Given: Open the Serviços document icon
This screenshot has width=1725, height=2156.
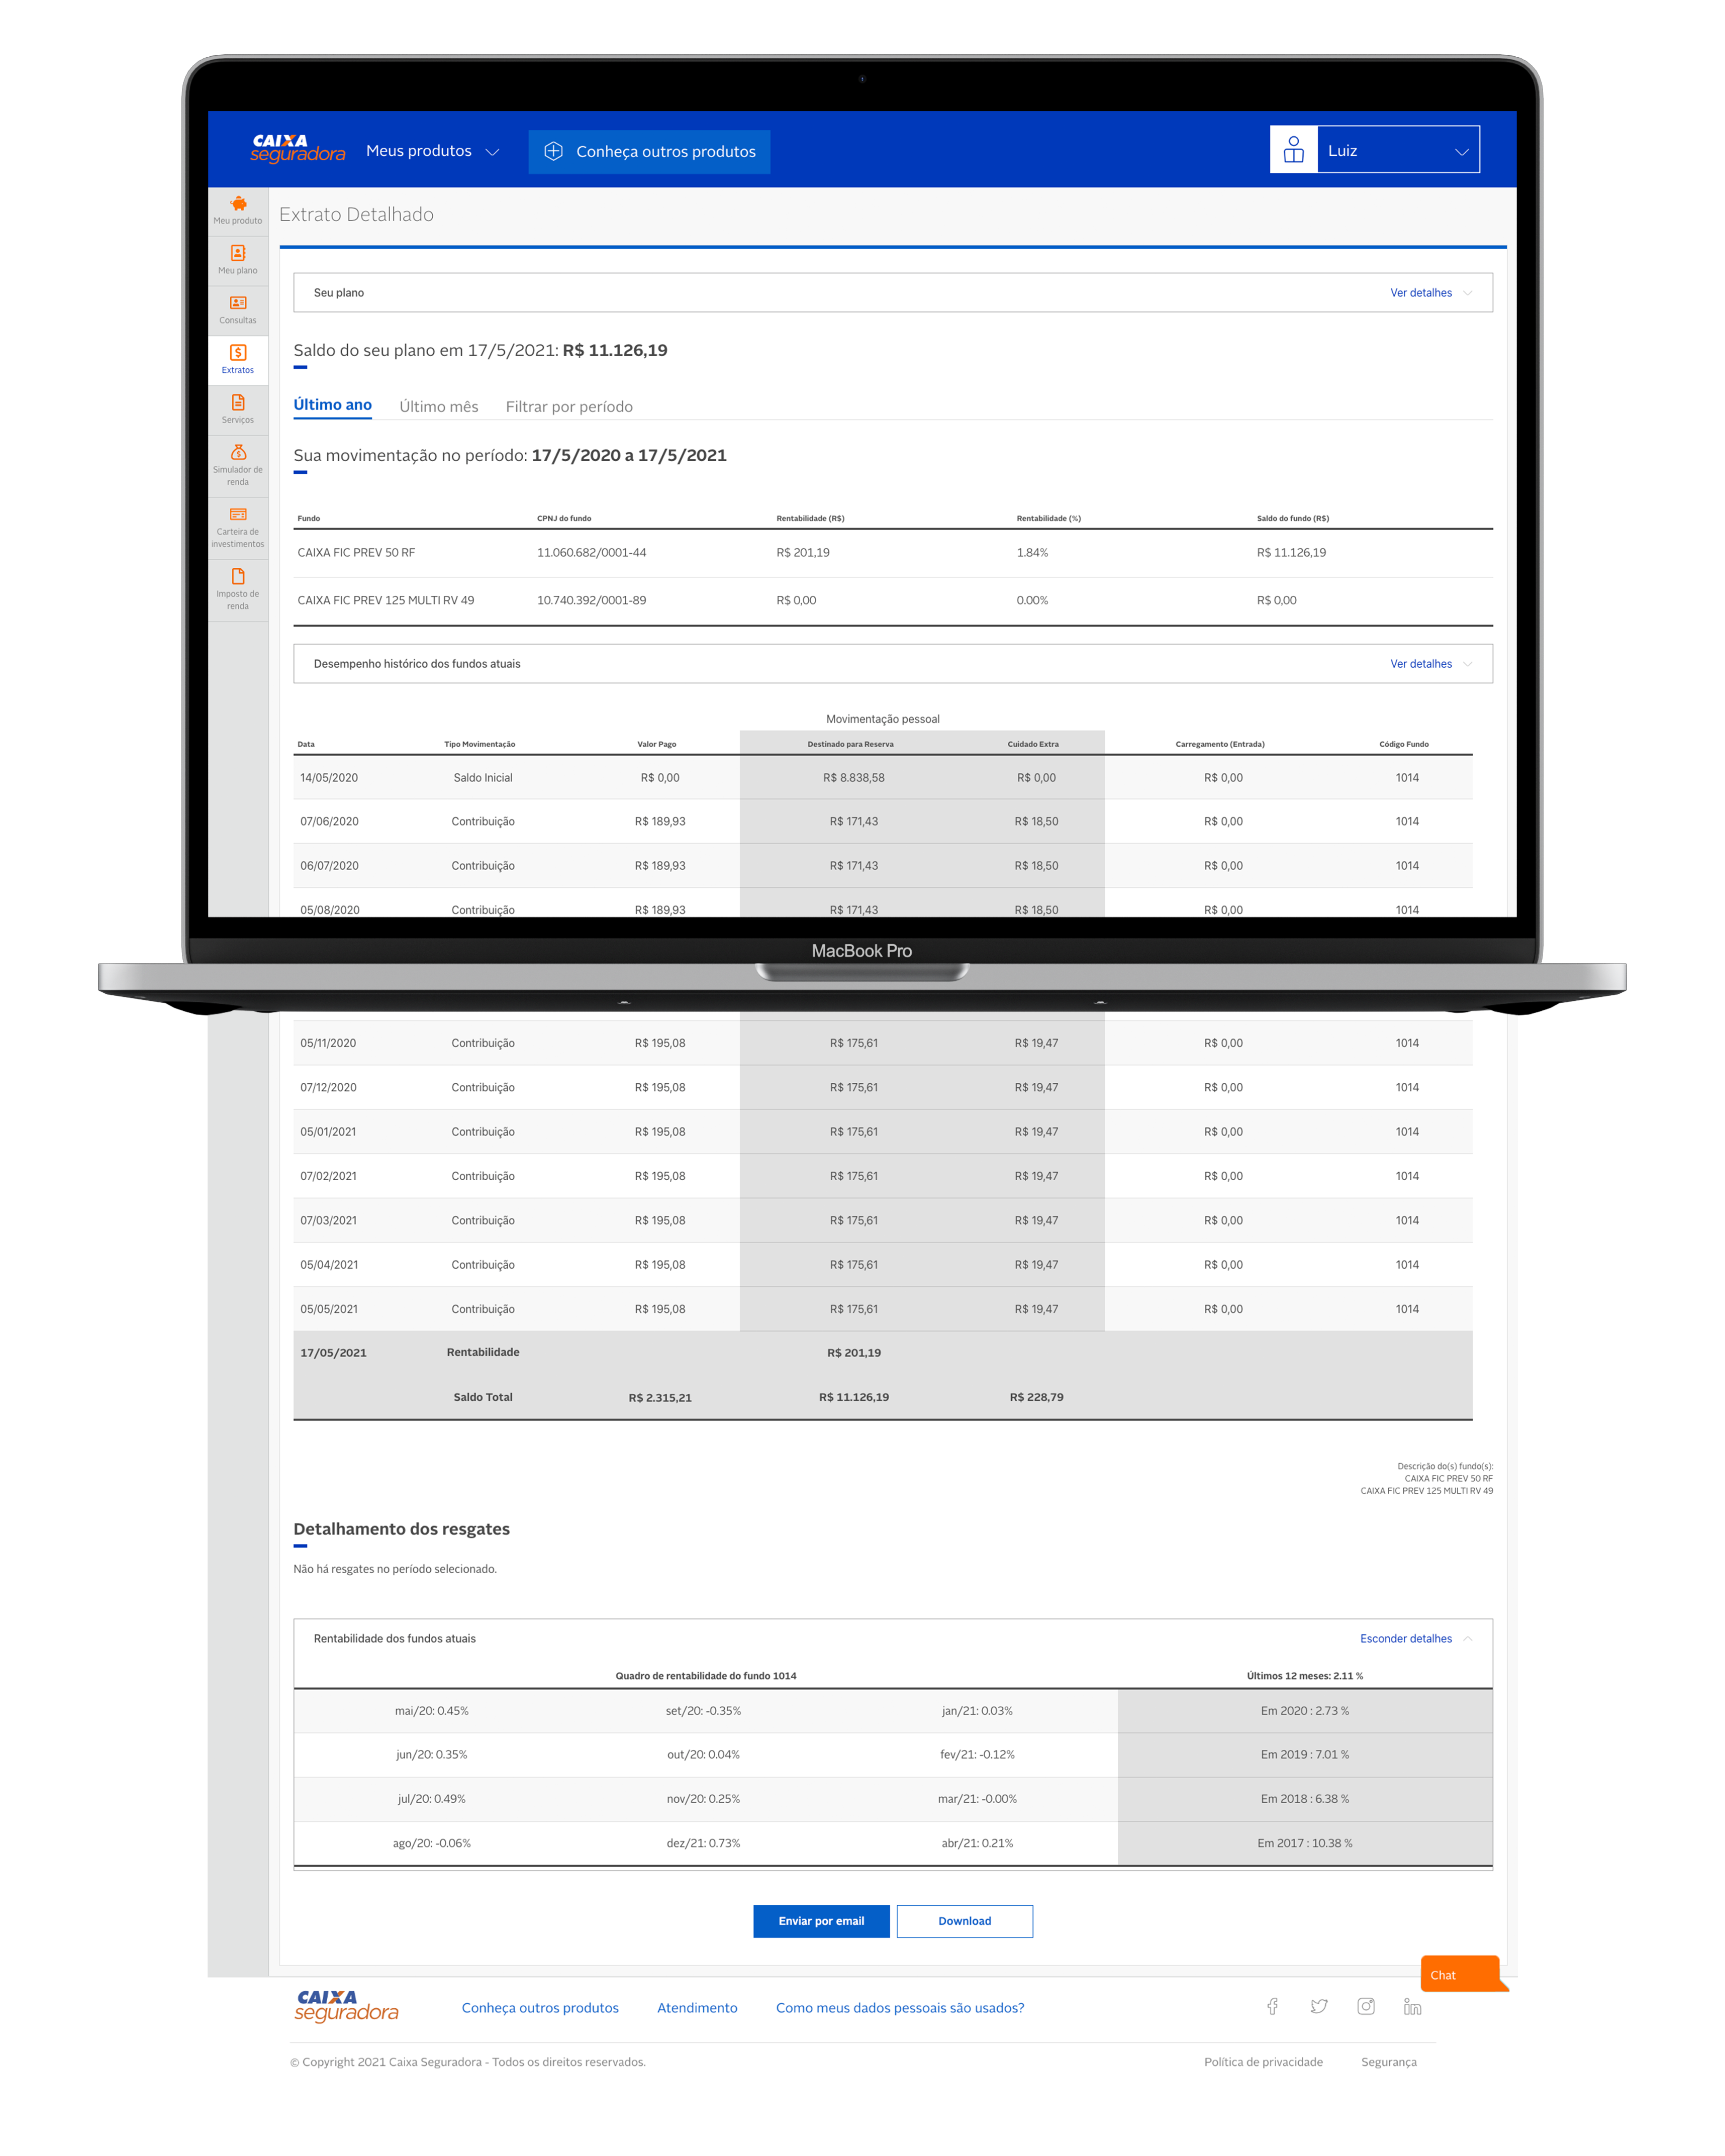Looking at the screenshot, I should point(238,403).
